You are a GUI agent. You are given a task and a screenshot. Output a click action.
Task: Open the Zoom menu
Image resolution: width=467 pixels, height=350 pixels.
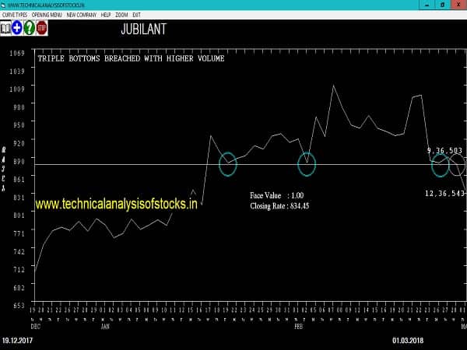pyautogui.click(x=121, y=15)
